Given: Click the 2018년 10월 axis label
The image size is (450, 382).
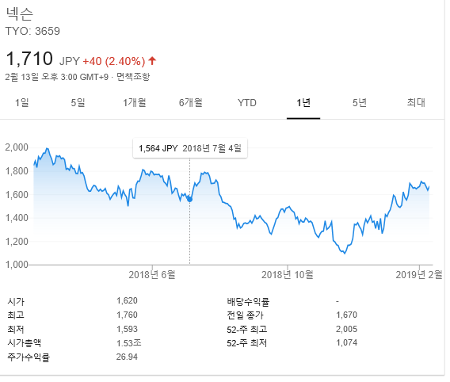Looking at the screenshot, I should (x=288, y=275).
